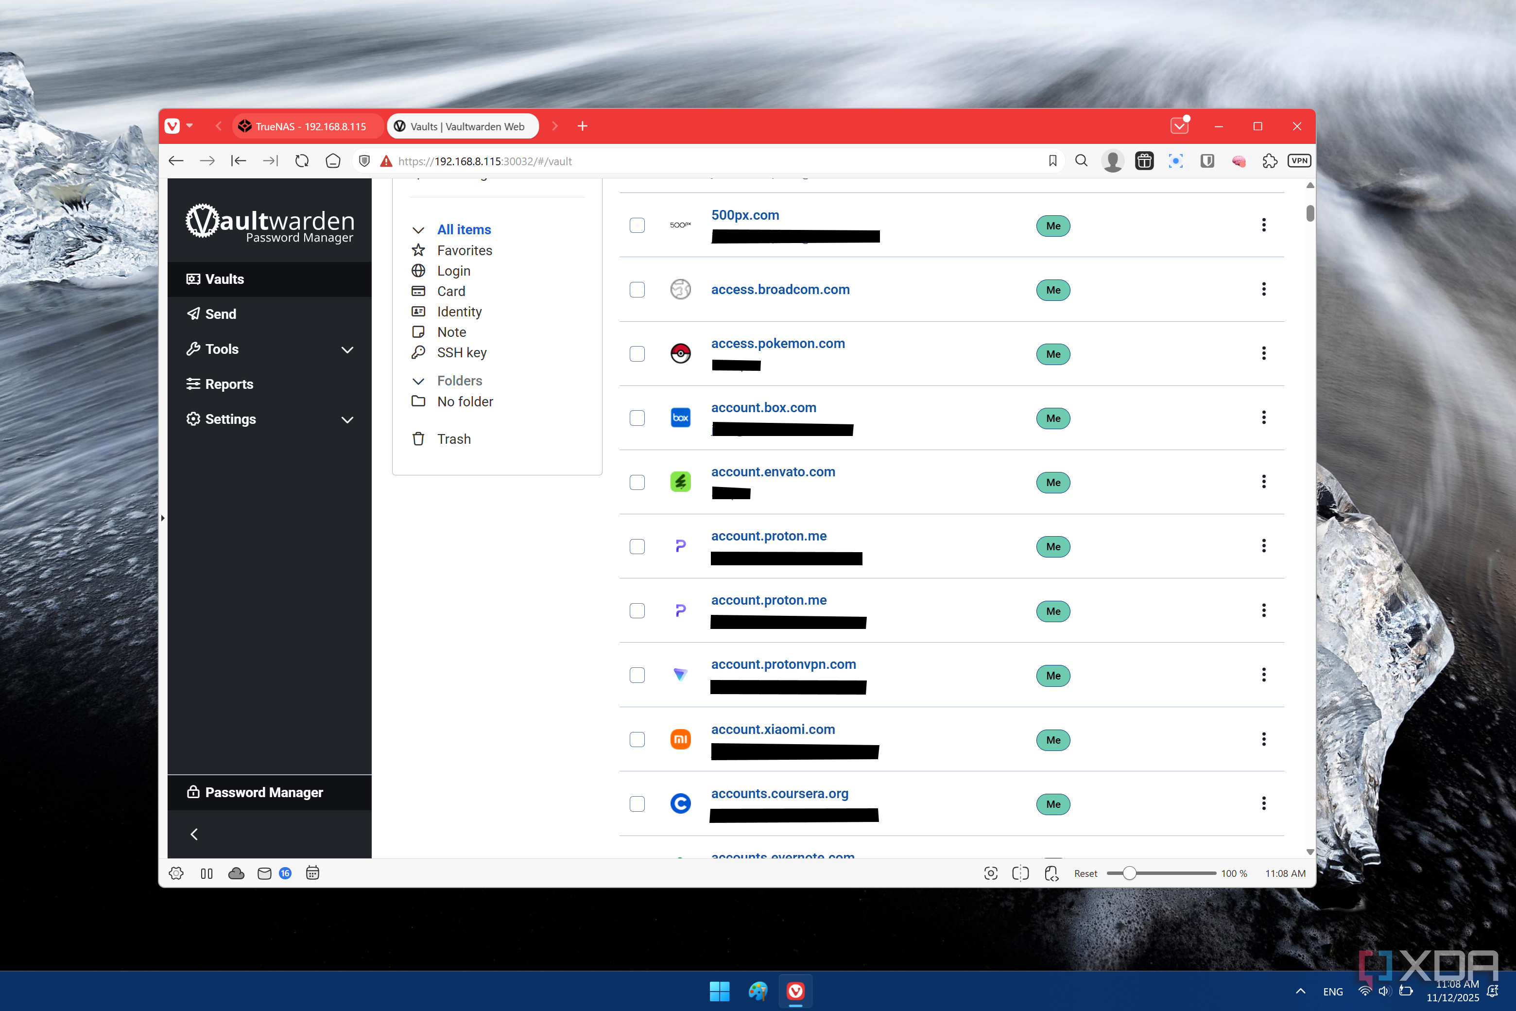Toggle the panel icon in status bar
This screenshot has width=1516, height=1011.
[x=206, y=873]
